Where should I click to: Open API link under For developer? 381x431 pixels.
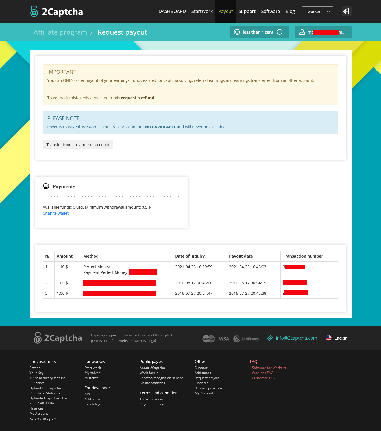[x=87, y=394]
